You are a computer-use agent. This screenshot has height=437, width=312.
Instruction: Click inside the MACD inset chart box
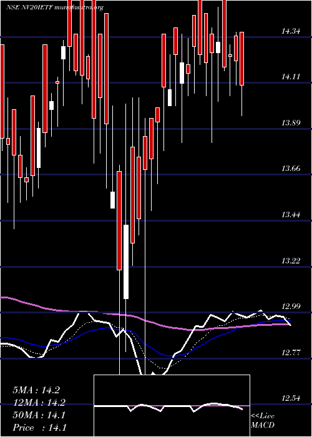[172, 406]
